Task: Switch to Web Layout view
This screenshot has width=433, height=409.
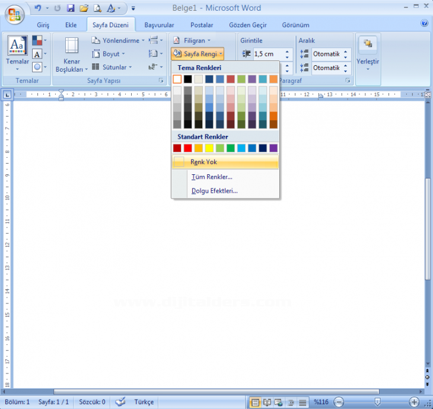Action: pyautogui.click(x=279, y=402)
